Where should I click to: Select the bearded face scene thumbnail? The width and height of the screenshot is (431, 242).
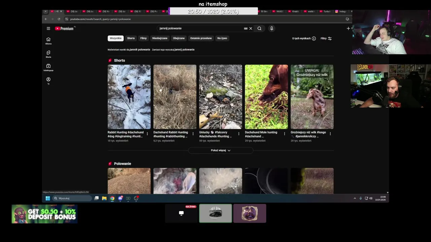click(250, 213)
